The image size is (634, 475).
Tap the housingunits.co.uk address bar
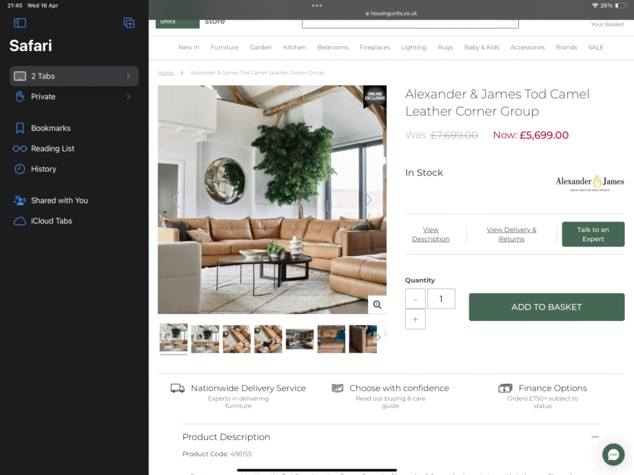[391, 13]
